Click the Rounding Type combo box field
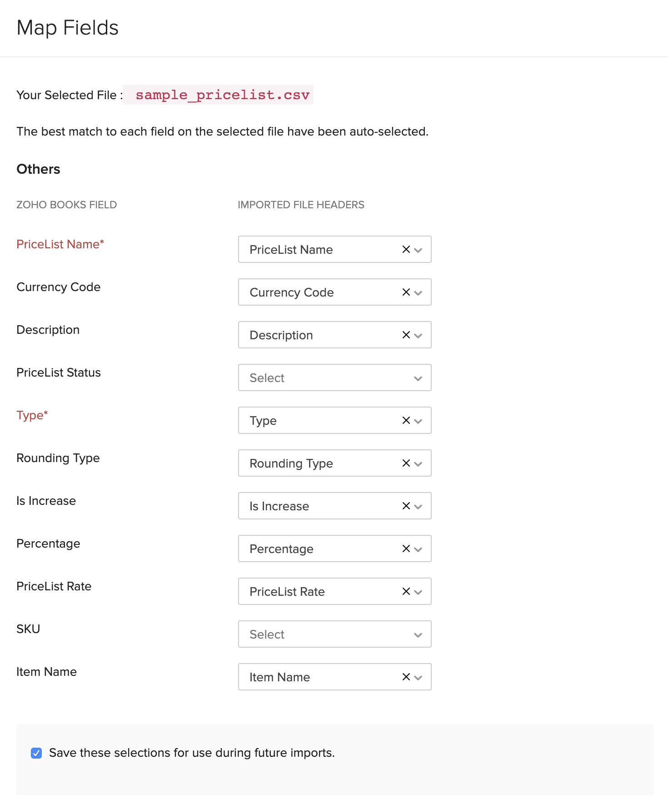Image resolution: width=668 pixels, height=805 pixels. coord(318,463)
